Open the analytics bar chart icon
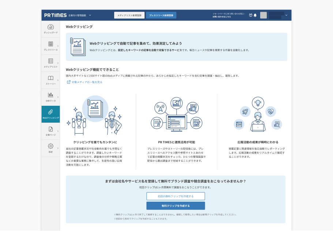The image size is (333, 231). pos(50,95)
